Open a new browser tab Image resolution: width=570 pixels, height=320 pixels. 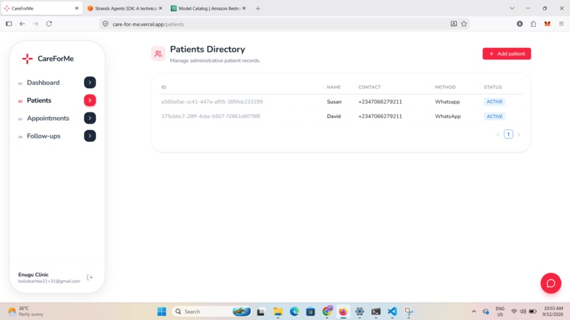click(x=257, y=8)
